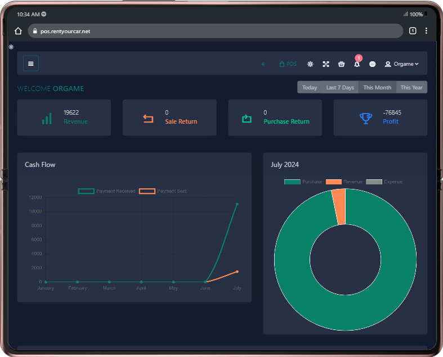Toggle Payment Sent legend in Cash Flow
The height and width of the screenshot is (357, 443).
[163, 191]
